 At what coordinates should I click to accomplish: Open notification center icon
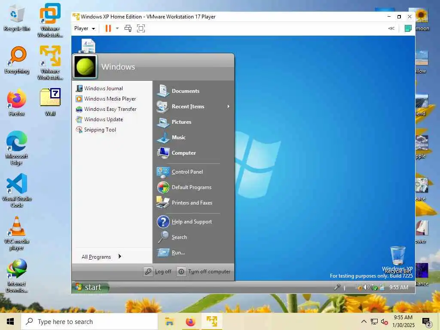[427, 322]
